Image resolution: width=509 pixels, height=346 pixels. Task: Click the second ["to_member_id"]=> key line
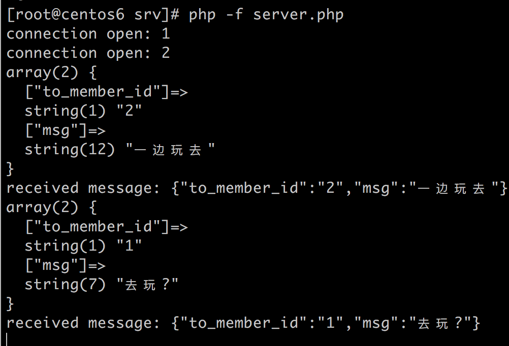pos(106,227)
